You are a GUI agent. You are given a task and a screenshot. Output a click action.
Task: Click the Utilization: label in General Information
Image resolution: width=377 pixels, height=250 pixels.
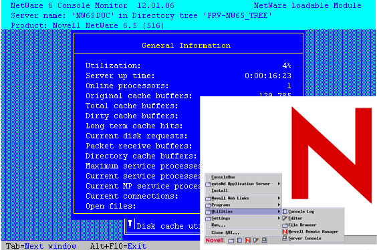coord(113,66)
